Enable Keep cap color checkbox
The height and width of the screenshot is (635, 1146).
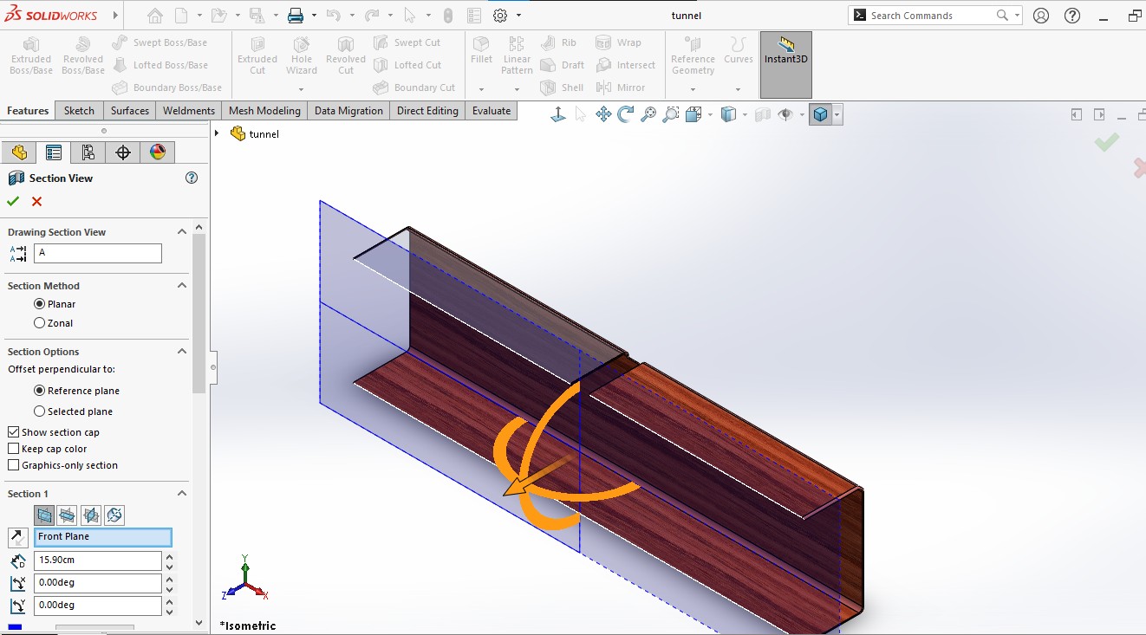click(13, 449)
